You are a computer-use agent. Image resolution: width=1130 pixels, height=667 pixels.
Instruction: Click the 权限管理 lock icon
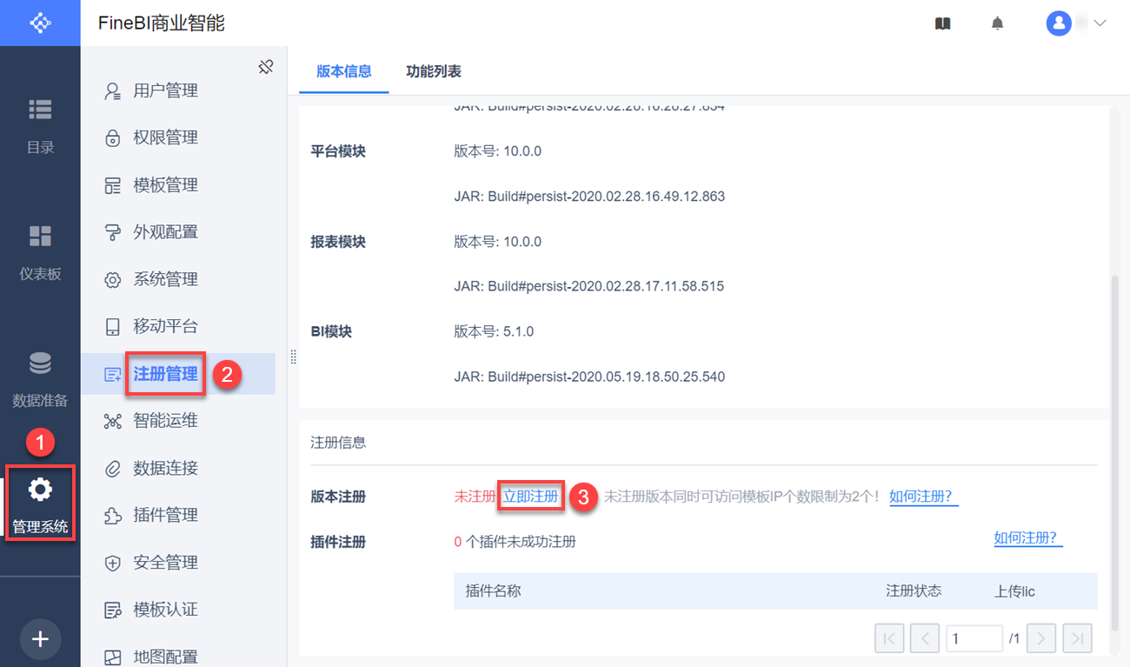[112, 138]
